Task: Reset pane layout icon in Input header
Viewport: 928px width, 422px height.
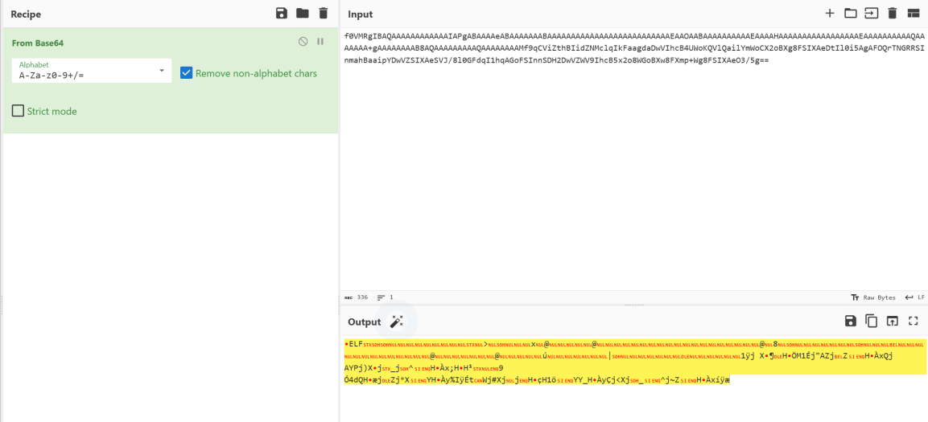Action: click(x=913, y=13)
